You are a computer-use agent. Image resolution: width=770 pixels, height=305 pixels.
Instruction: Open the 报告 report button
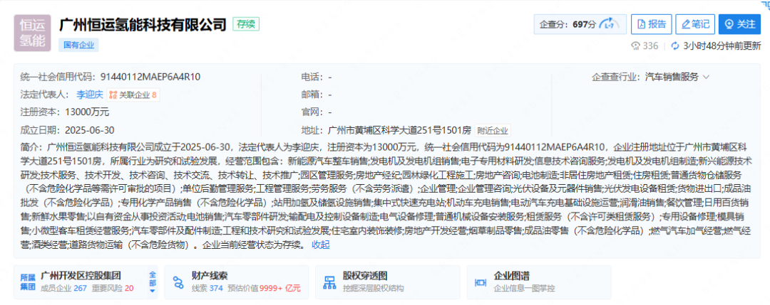tap(652, 24)
